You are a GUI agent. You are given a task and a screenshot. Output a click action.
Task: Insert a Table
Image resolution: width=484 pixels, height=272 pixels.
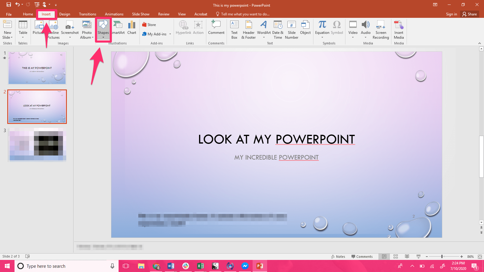[23, 29]
